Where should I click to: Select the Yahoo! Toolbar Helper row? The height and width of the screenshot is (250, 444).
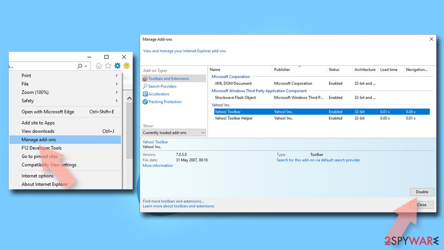tap(322, 118)
